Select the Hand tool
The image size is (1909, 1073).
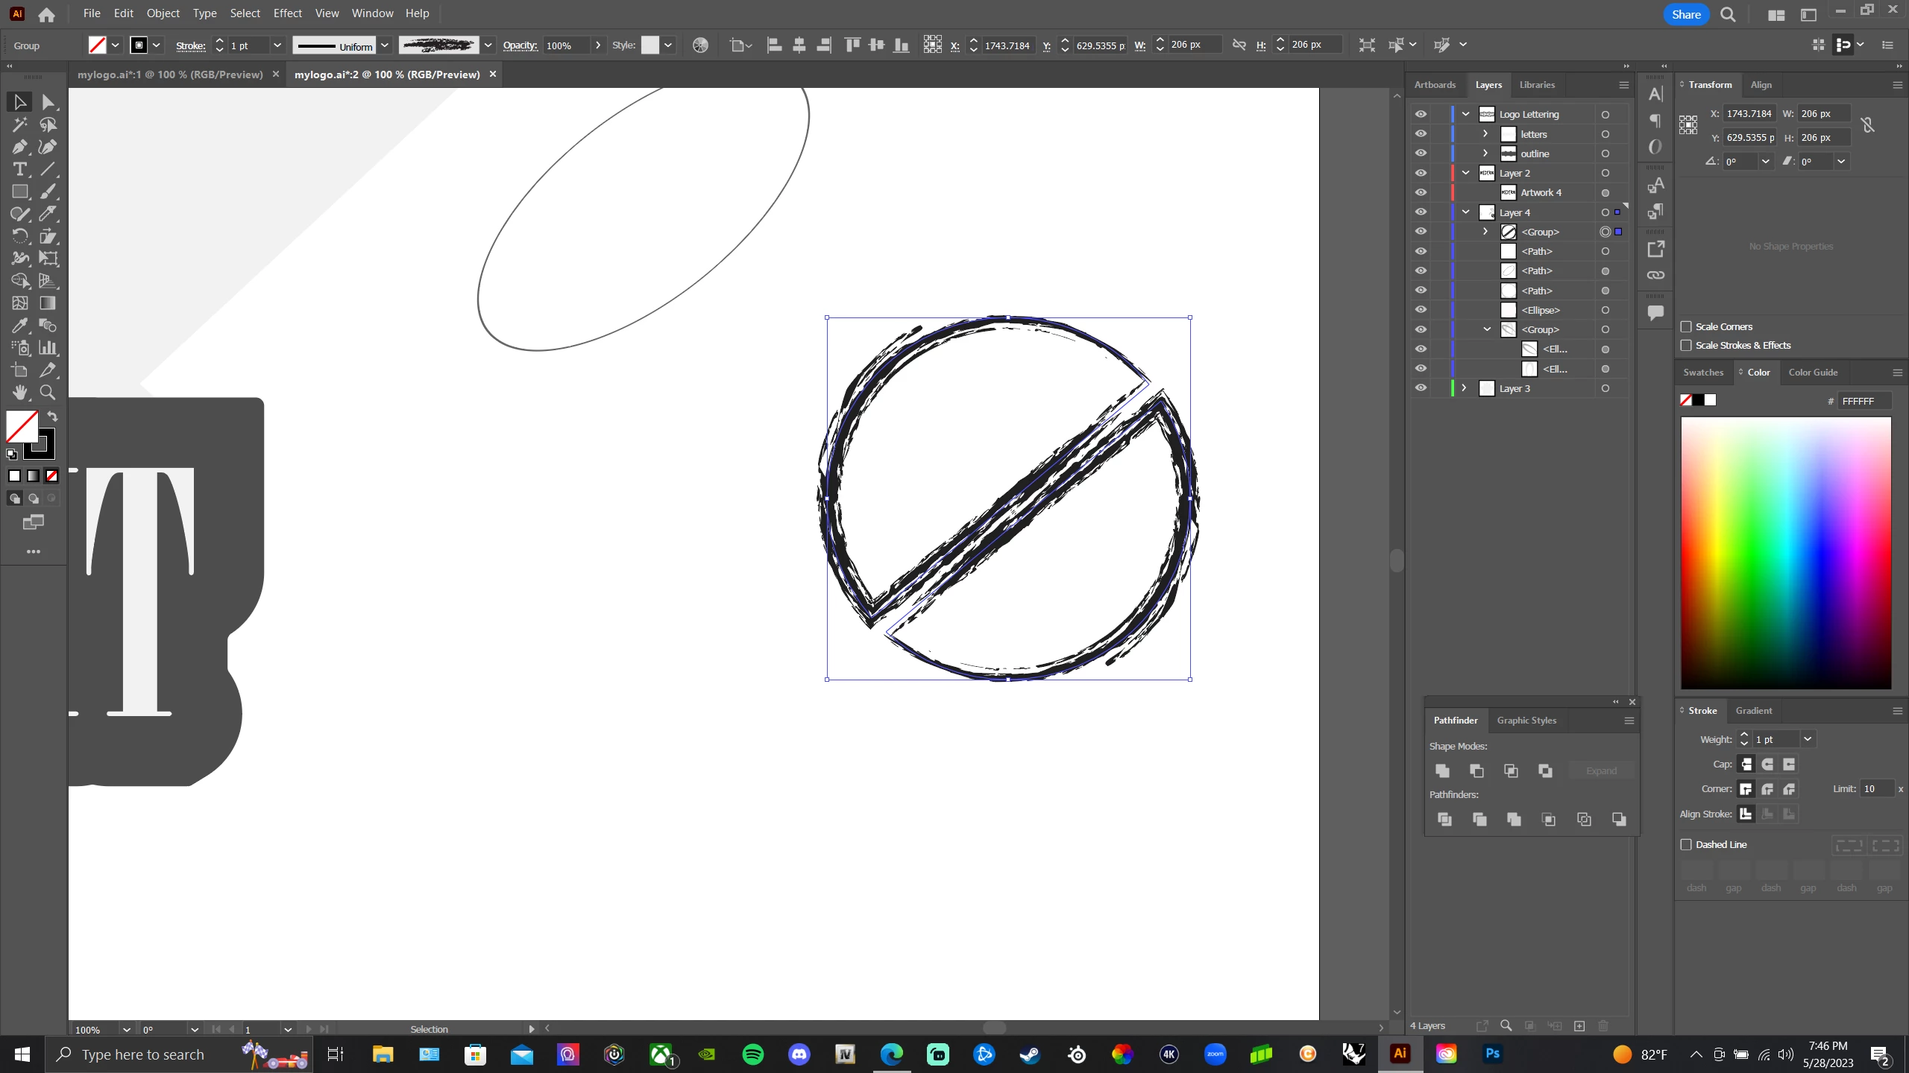pos(19,393)
